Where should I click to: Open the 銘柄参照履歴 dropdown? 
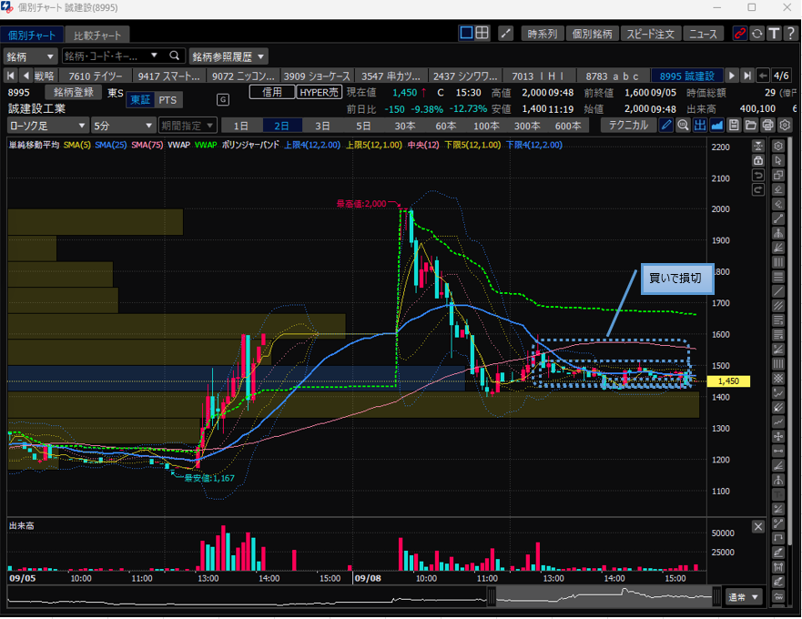228,56
